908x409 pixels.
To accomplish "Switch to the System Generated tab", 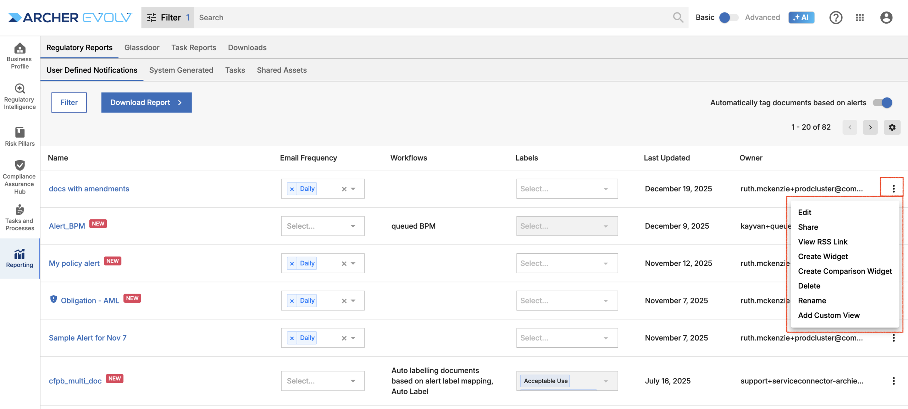I will pyautogui.click(x=181, y=70).
